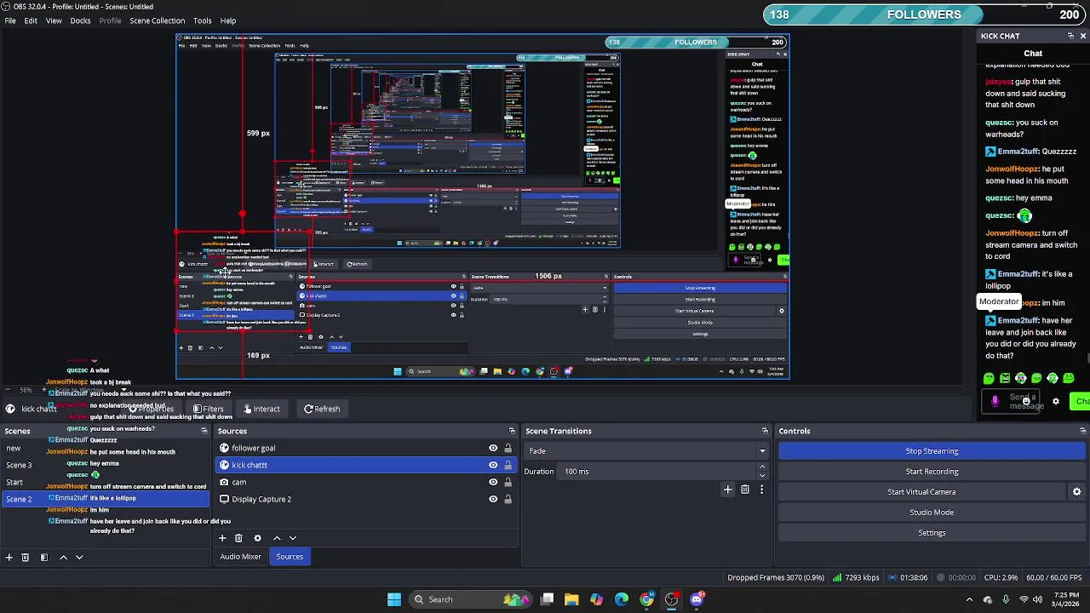Open the Docks menu
1090x613 pixels.
[x=80, y=20]
